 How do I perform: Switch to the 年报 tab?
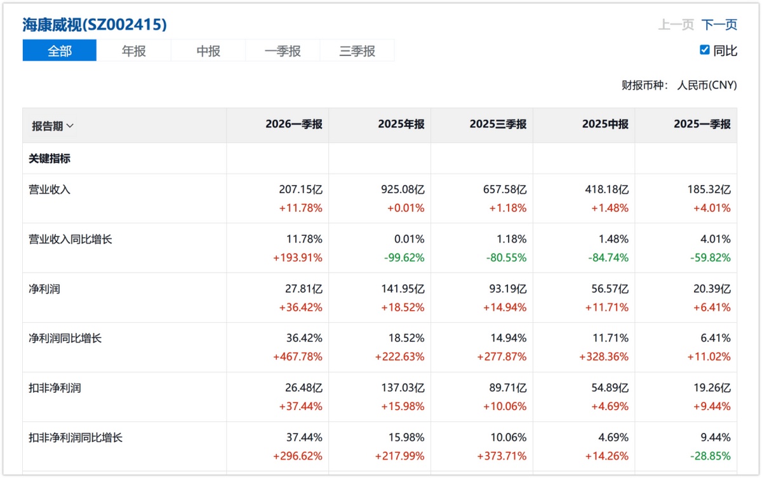pos(134,51)
